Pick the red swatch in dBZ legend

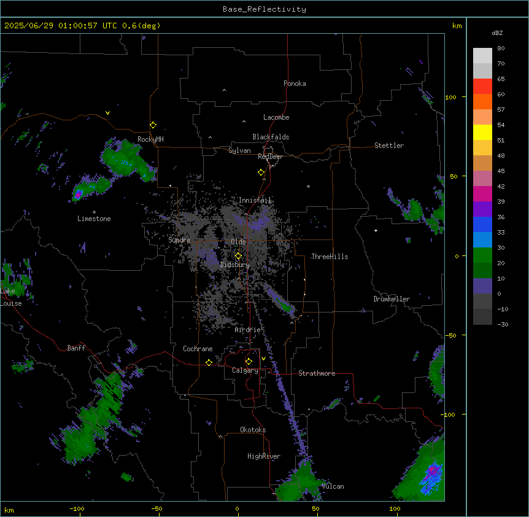coord(482,86)
